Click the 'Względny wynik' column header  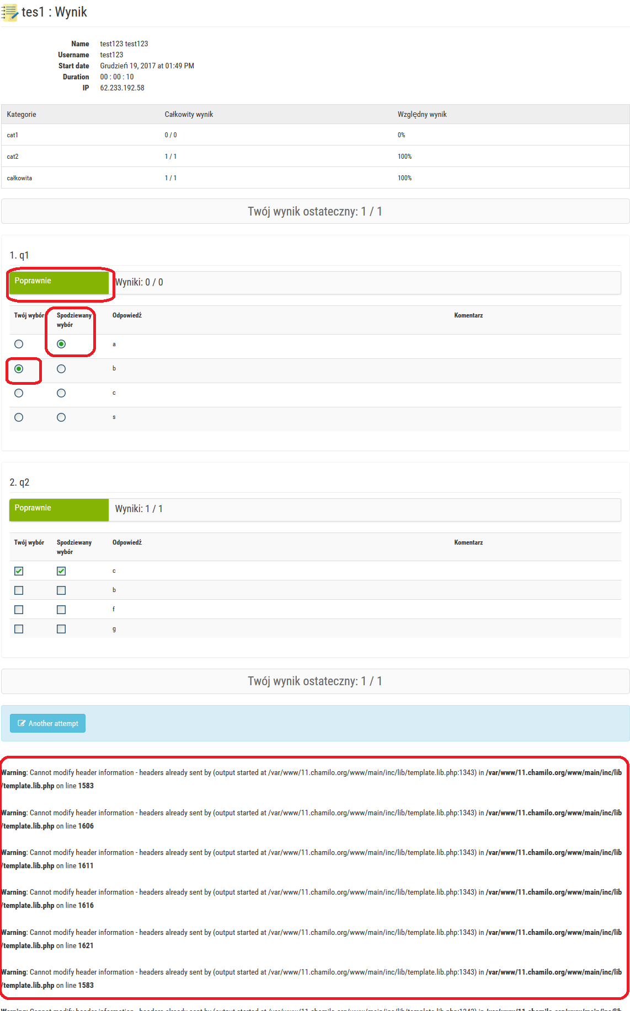click(422, 114)
